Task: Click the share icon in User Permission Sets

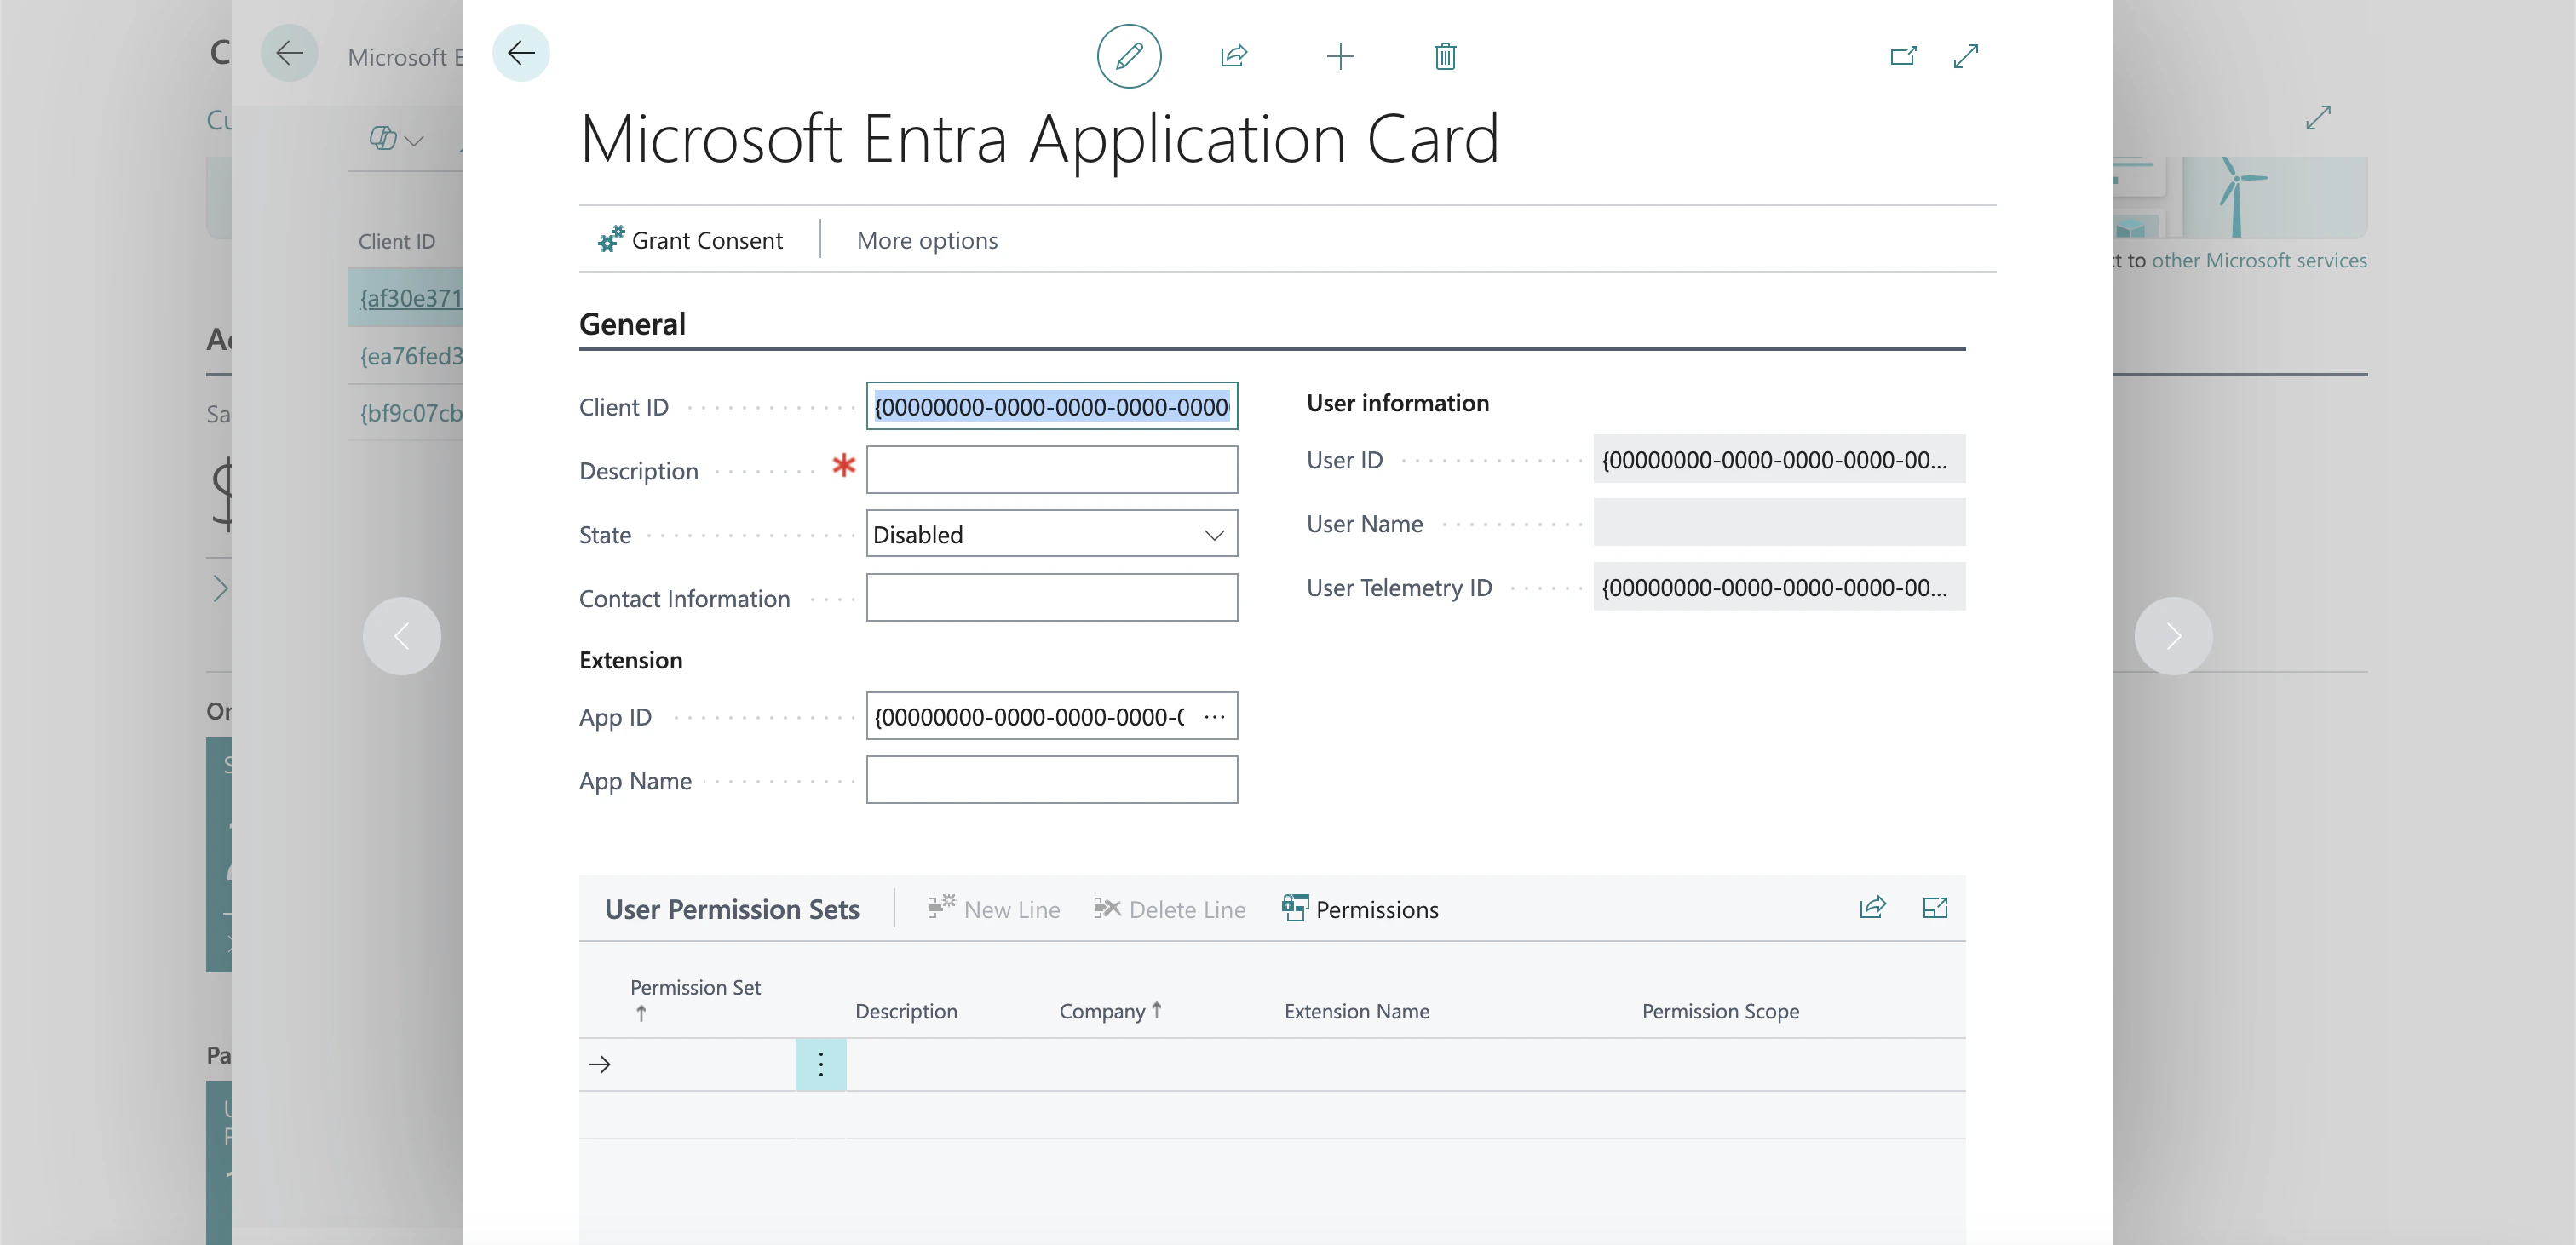Action: 1872,908
